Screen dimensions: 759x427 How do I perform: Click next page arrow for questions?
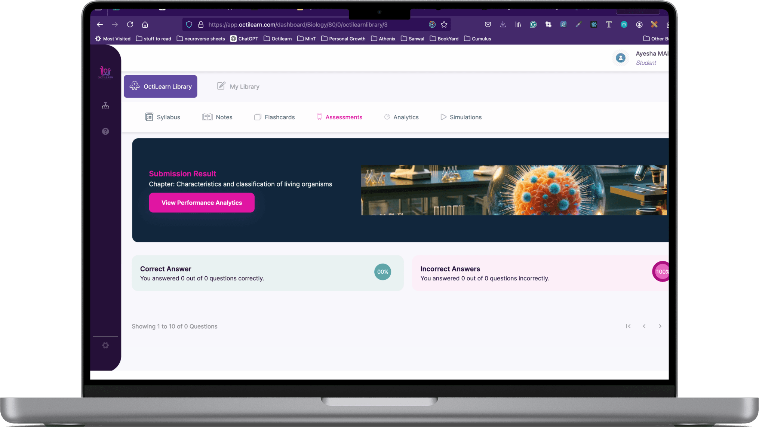click(x=660, y=326)
